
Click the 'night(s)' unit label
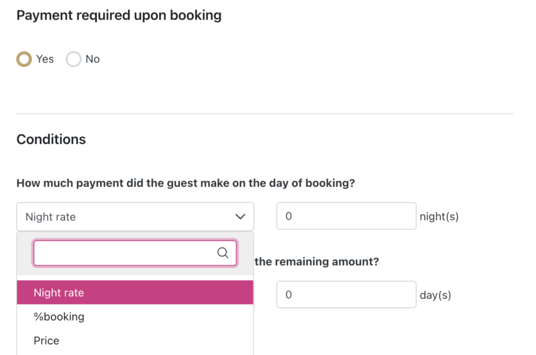click(439, 216)
